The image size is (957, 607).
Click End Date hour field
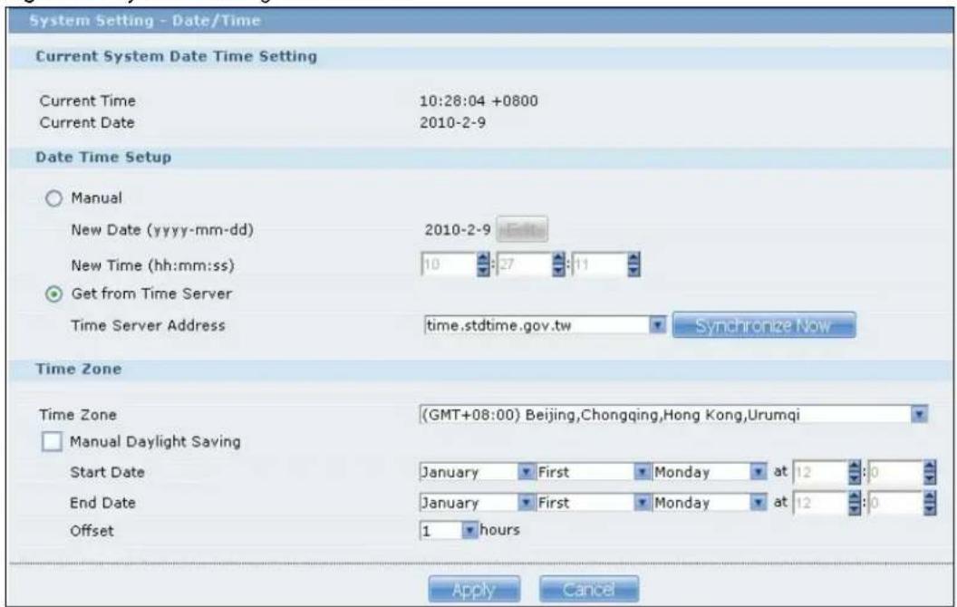pos(821,503)
